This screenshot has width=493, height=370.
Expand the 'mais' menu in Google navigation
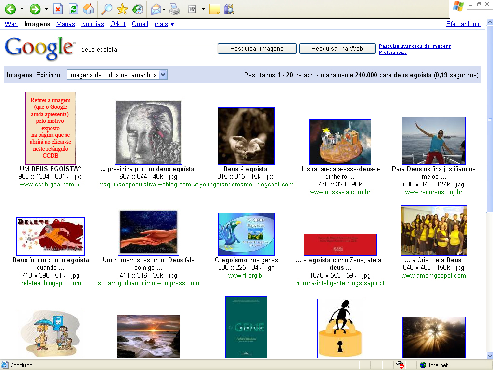point(164,24)
